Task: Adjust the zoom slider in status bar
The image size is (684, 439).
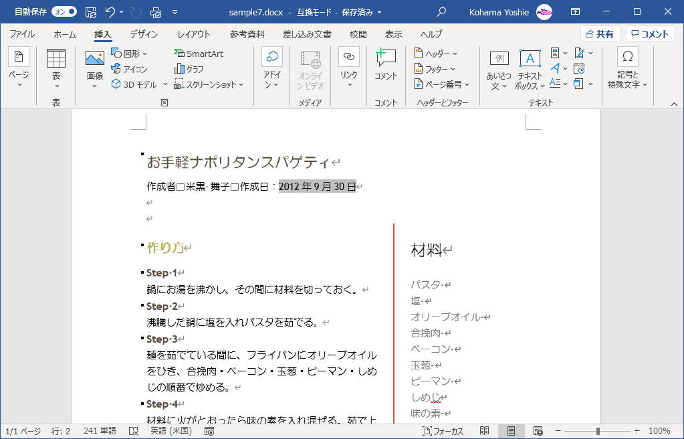Action: tap(598, 431)
